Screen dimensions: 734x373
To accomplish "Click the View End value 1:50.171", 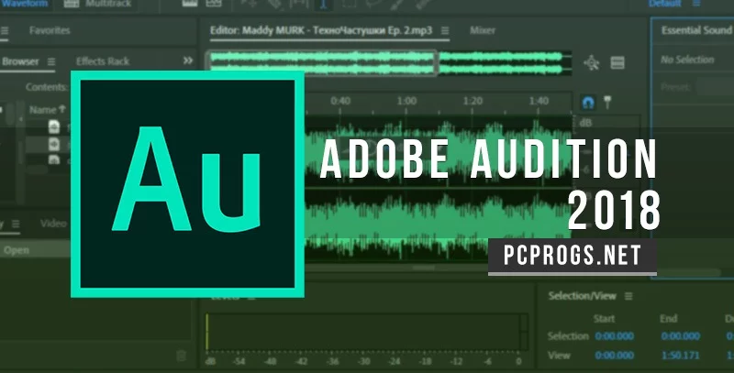I will pyautogui.click(x=680, y=356).
